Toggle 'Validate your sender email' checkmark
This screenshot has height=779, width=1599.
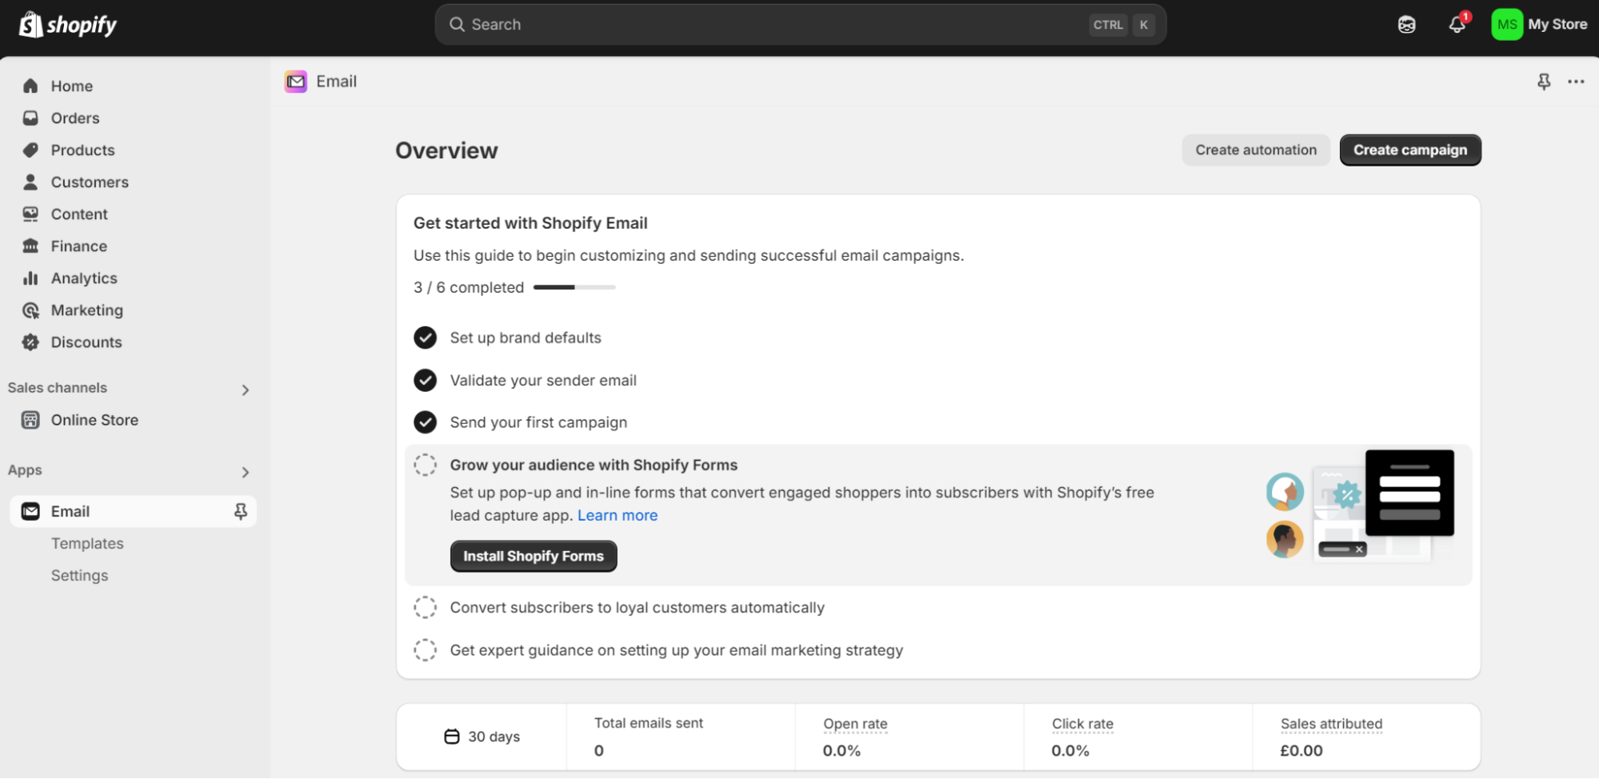coord(426,380)
